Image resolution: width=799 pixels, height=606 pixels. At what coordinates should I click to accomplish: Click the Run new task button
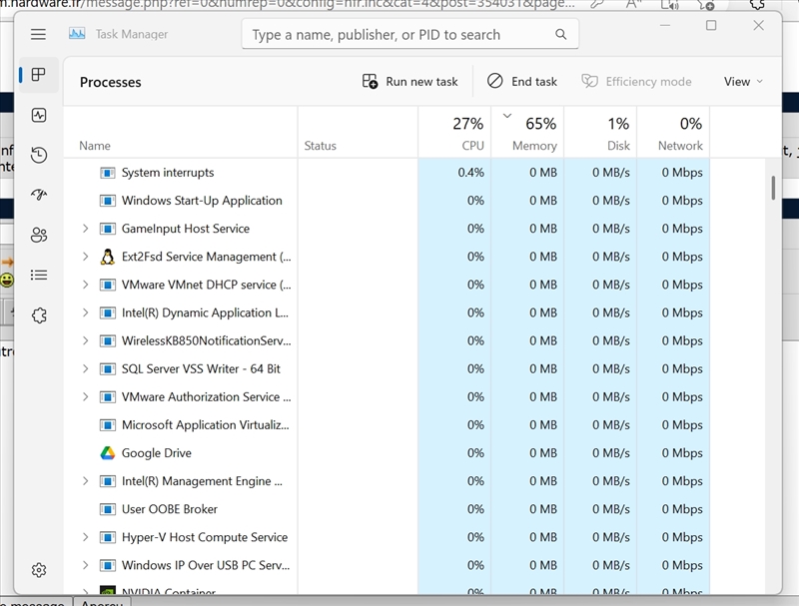click(x=410, y=82)
